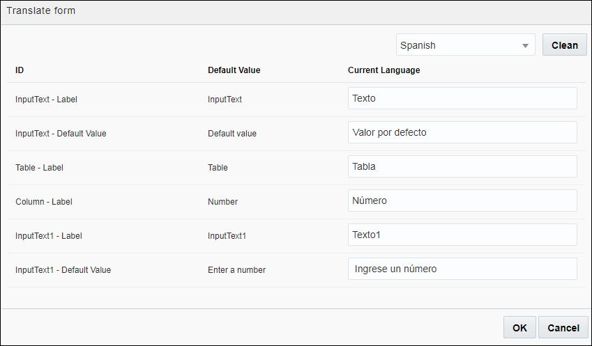Image resolution: width=592 pixels, height=346 pixels.
Task: Click the "InputText1 - Label" row ID
Action: (x=49, y=236)
